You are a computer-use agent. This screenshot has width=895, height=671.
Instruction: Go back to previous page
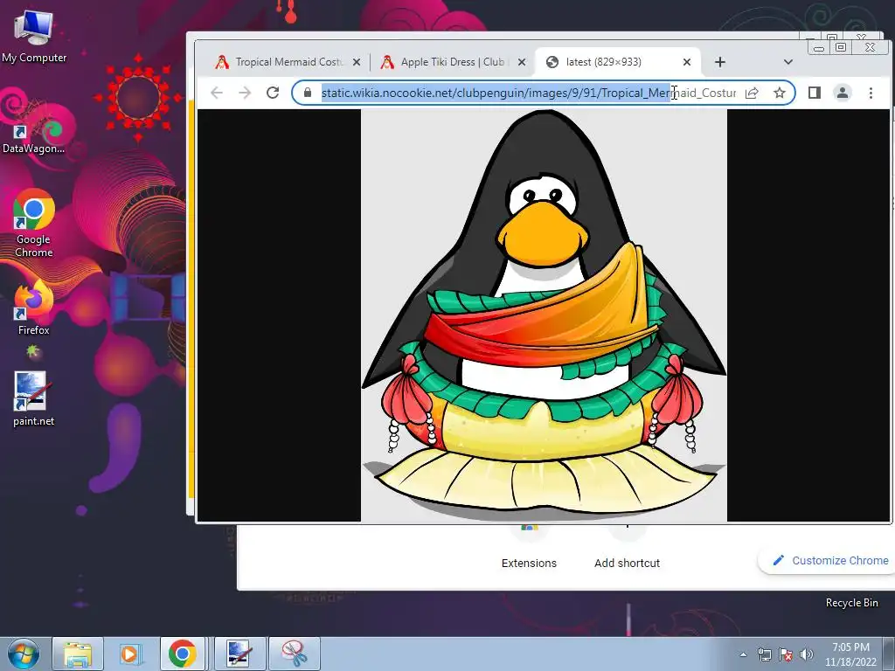coord(217,93)
